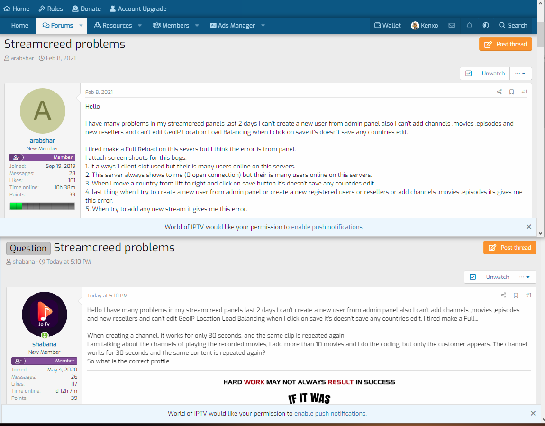Open the Resources tab

[x=113, y=26]
